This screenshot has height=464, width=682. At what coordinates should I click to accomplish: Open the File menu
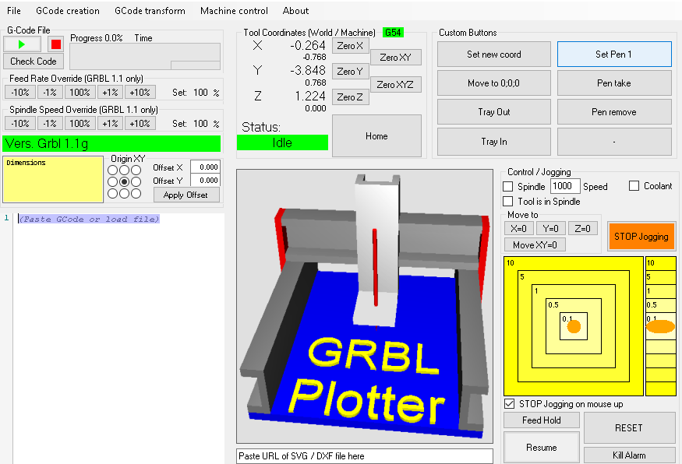click(x=14, y=11)
